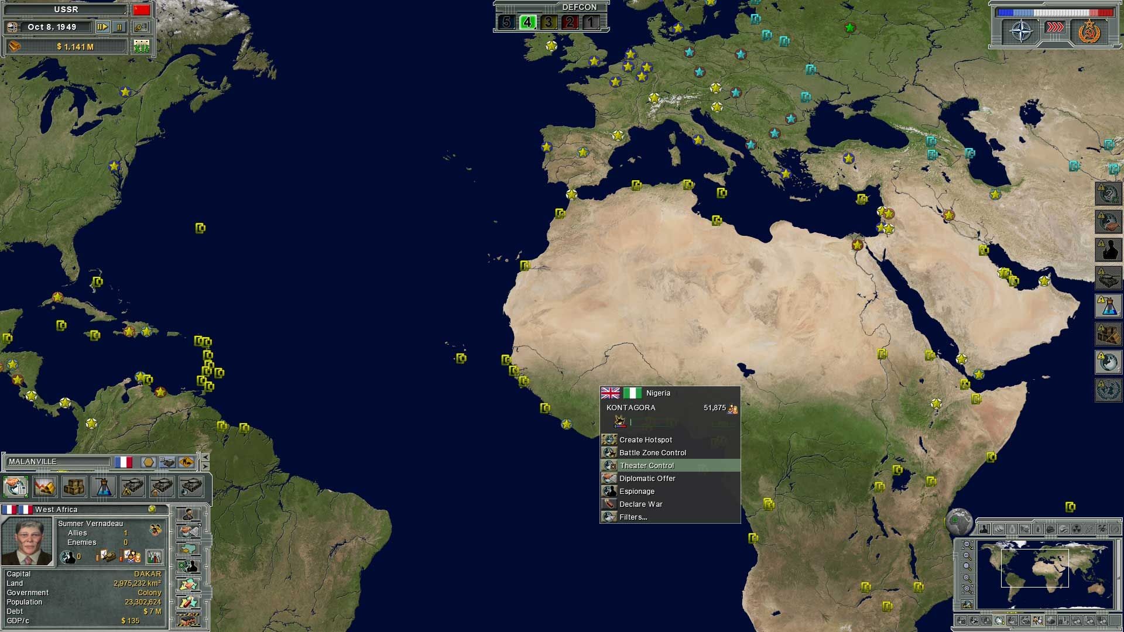
Task: Click the spy silhouette espionage icon
Action: pos(189,566)
